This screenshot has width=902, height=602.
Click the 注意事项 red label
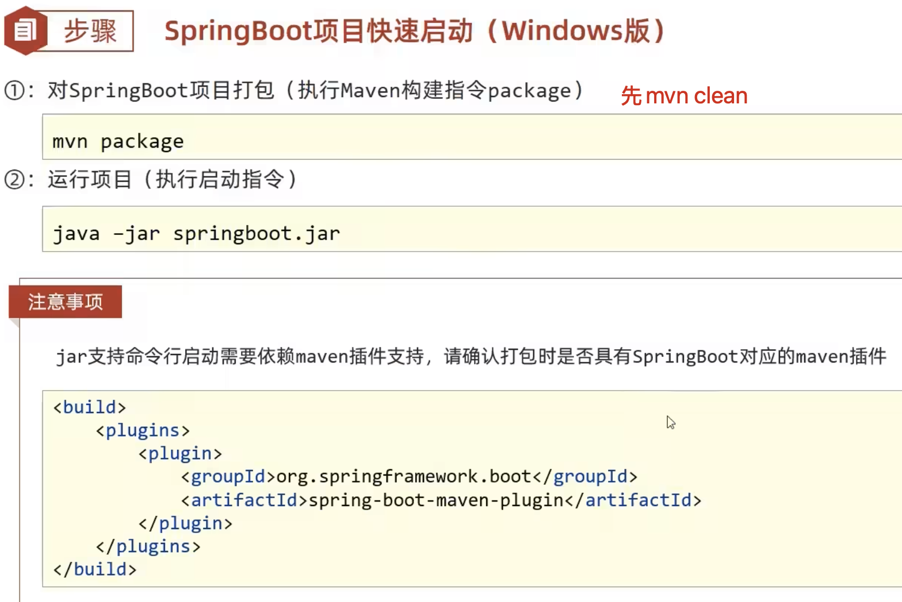pos(65,302)
